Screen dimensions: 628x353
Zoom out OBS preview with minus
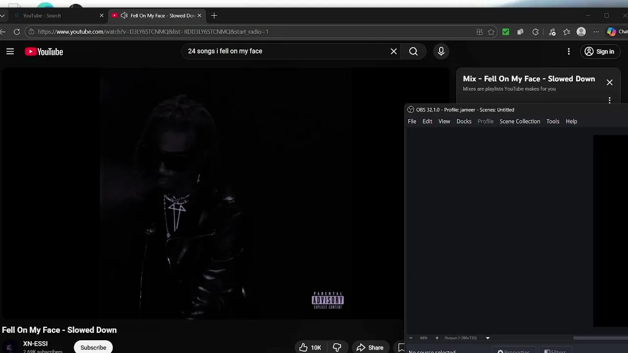(411, 338)
